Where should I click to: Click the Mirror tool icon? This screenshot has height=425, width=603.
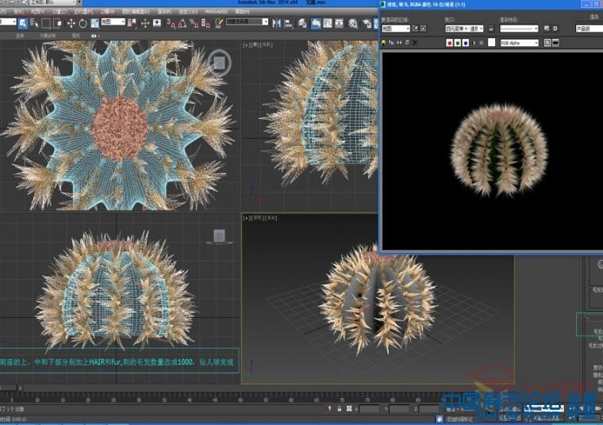tap(276, 24)
